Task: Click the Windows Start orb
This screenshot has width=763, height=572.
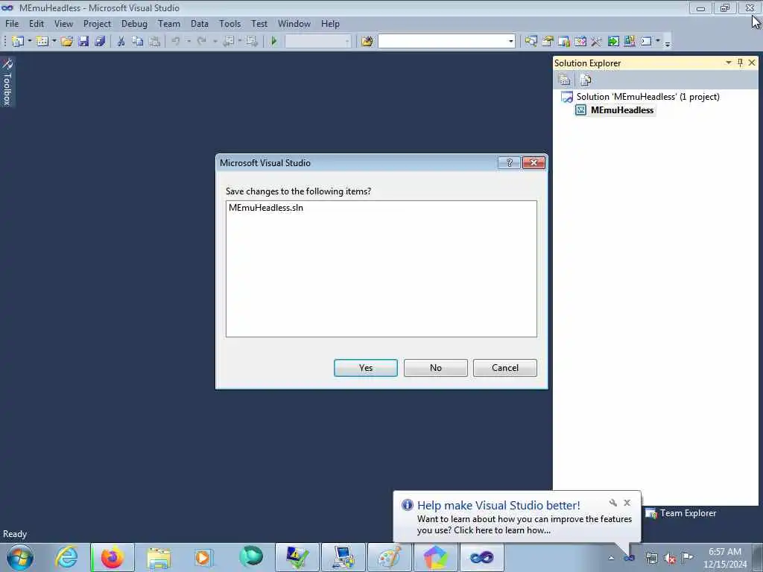Action: click(x=20, y=557)
